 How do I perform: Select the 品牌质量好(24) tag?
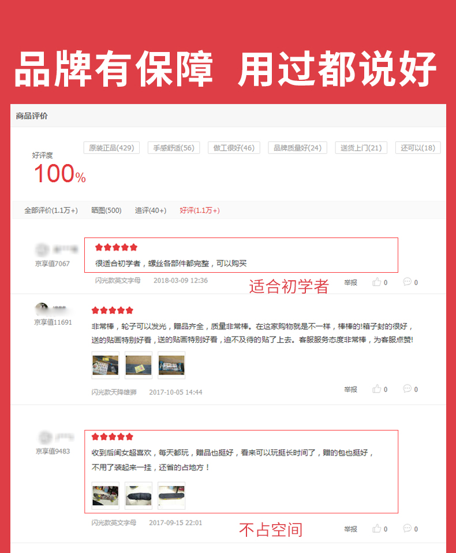tap(297, 148)
